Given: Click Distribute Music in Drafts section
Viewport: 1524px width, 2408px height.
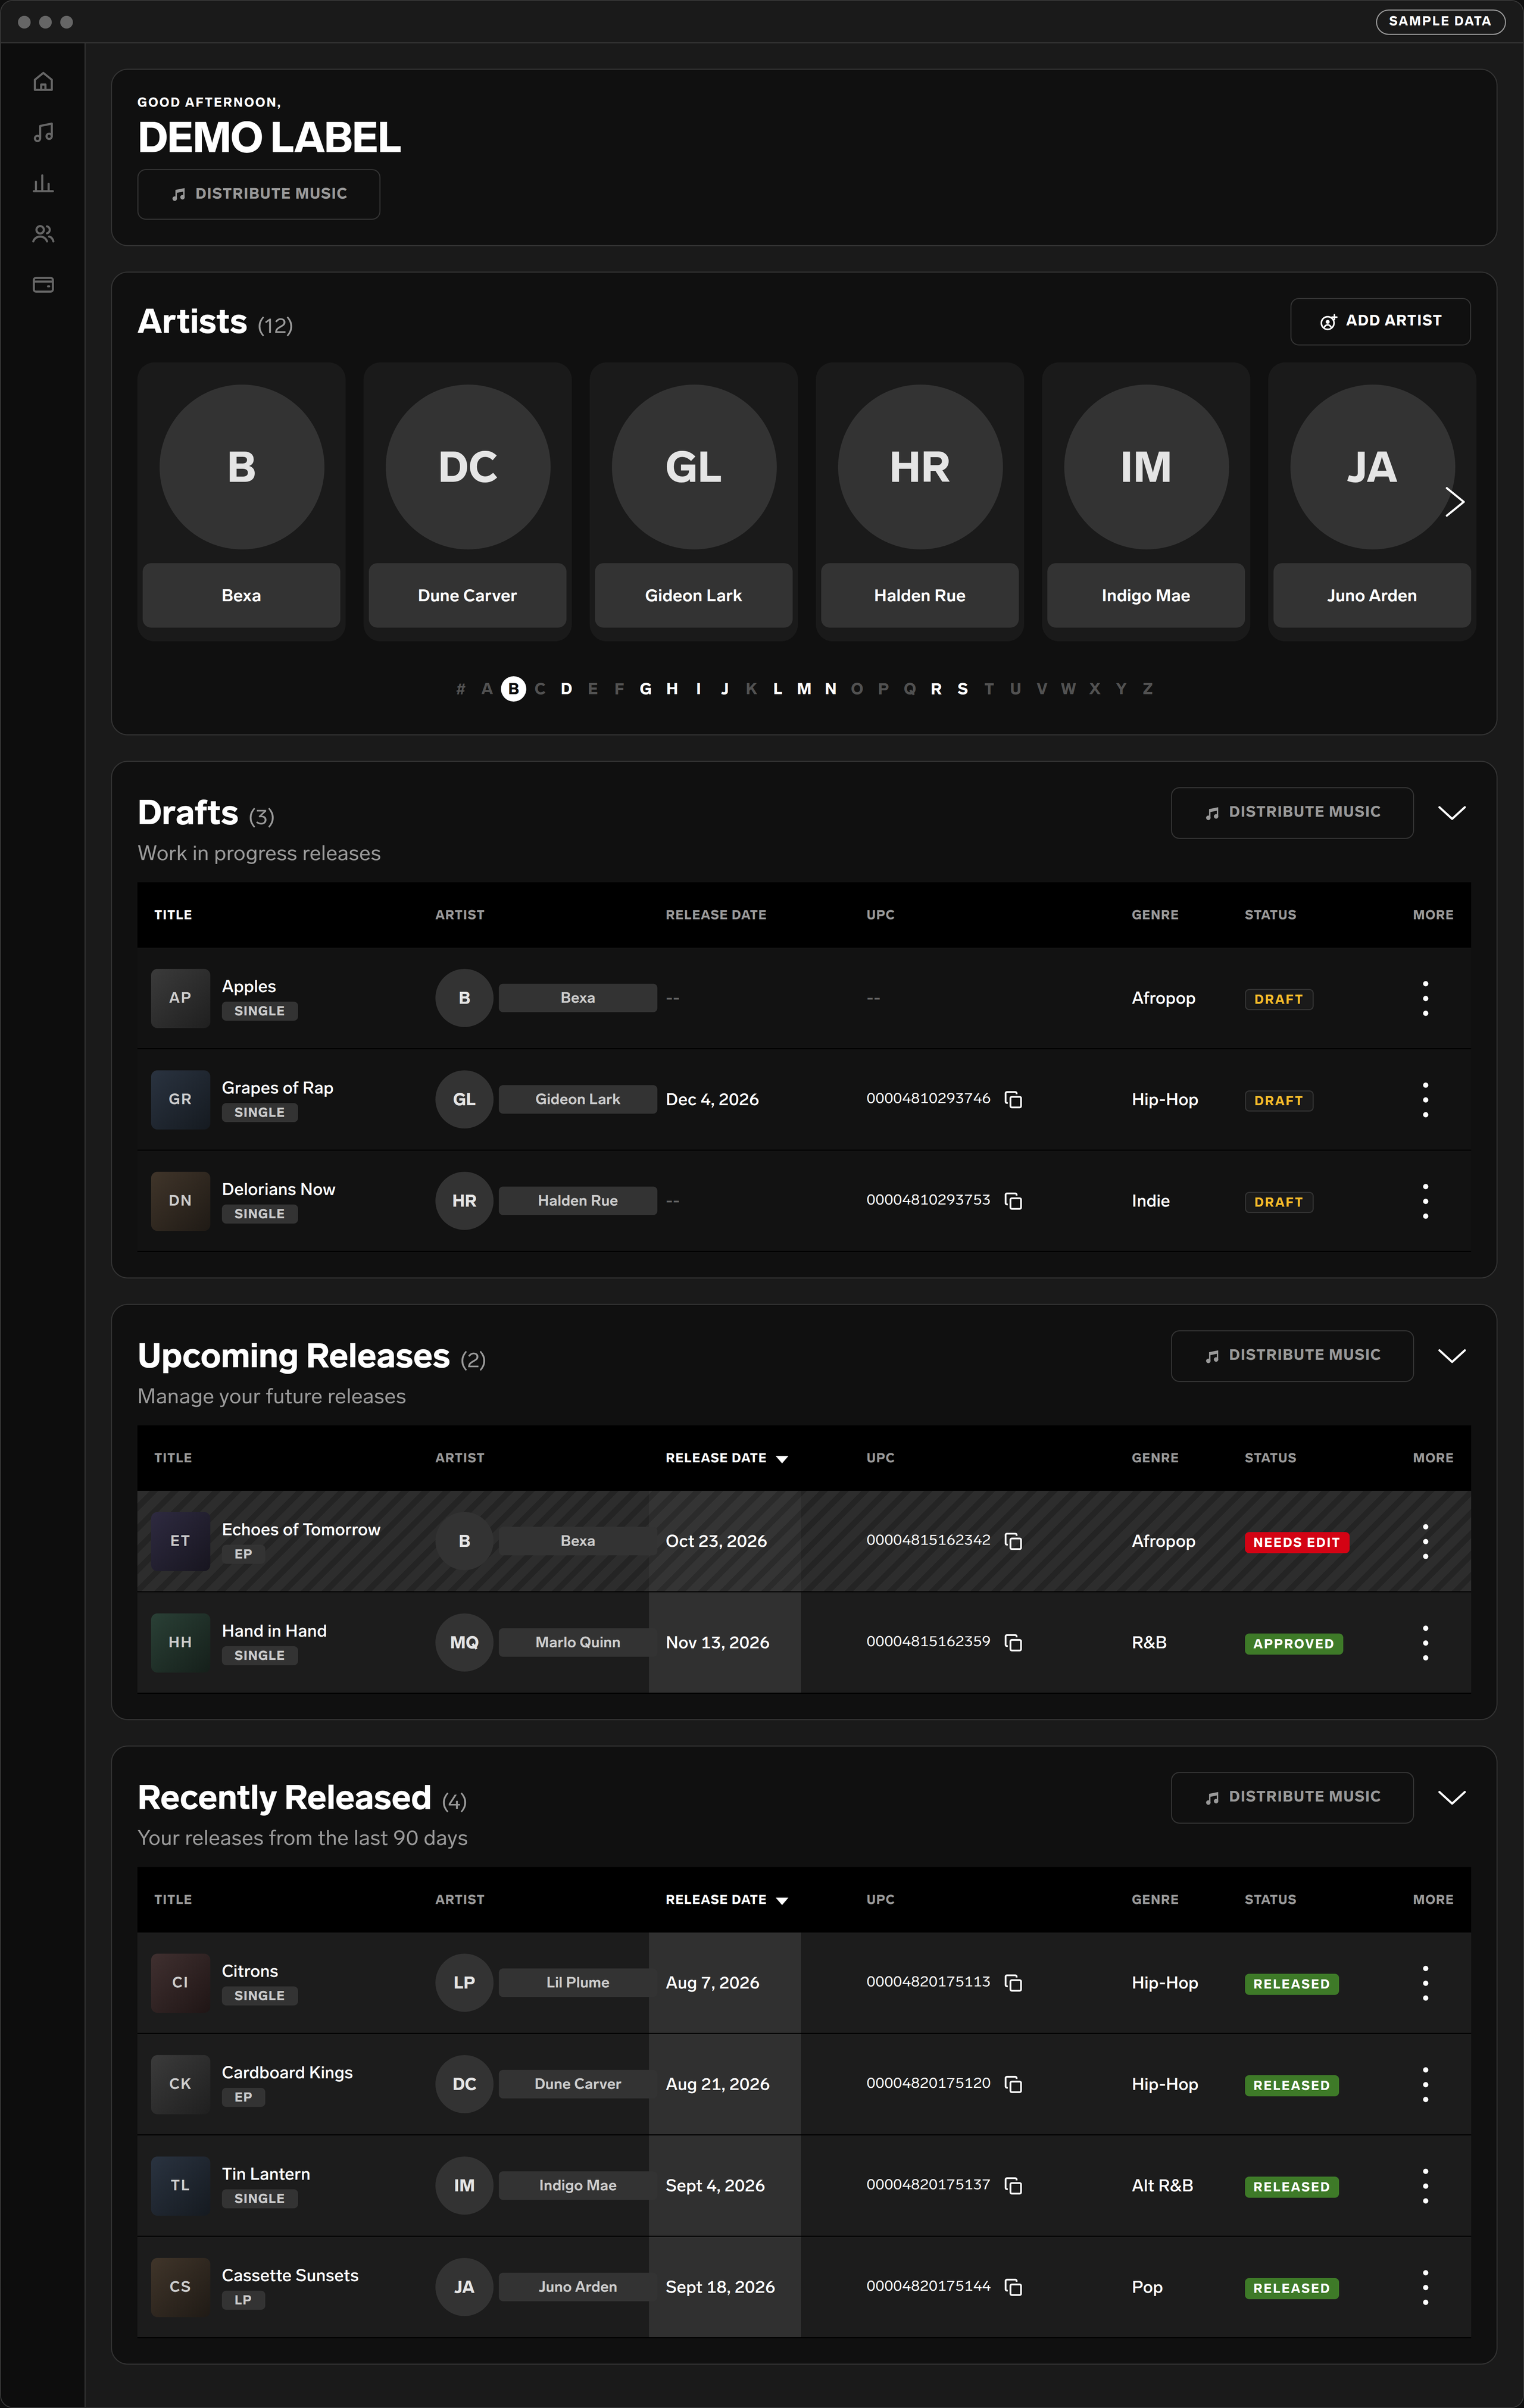Looking at the screenshot, I should coord(1292,812).
